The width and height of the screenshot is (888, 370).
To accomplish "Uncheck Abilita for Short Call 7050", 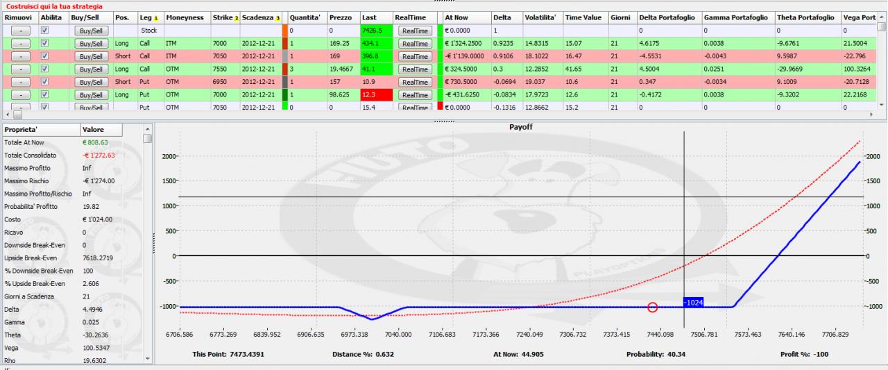I will tap(45, 56).
